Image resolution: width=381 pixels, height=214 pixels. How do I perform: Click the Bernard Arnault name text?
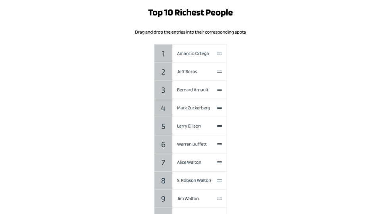click(x=192, y=90)
